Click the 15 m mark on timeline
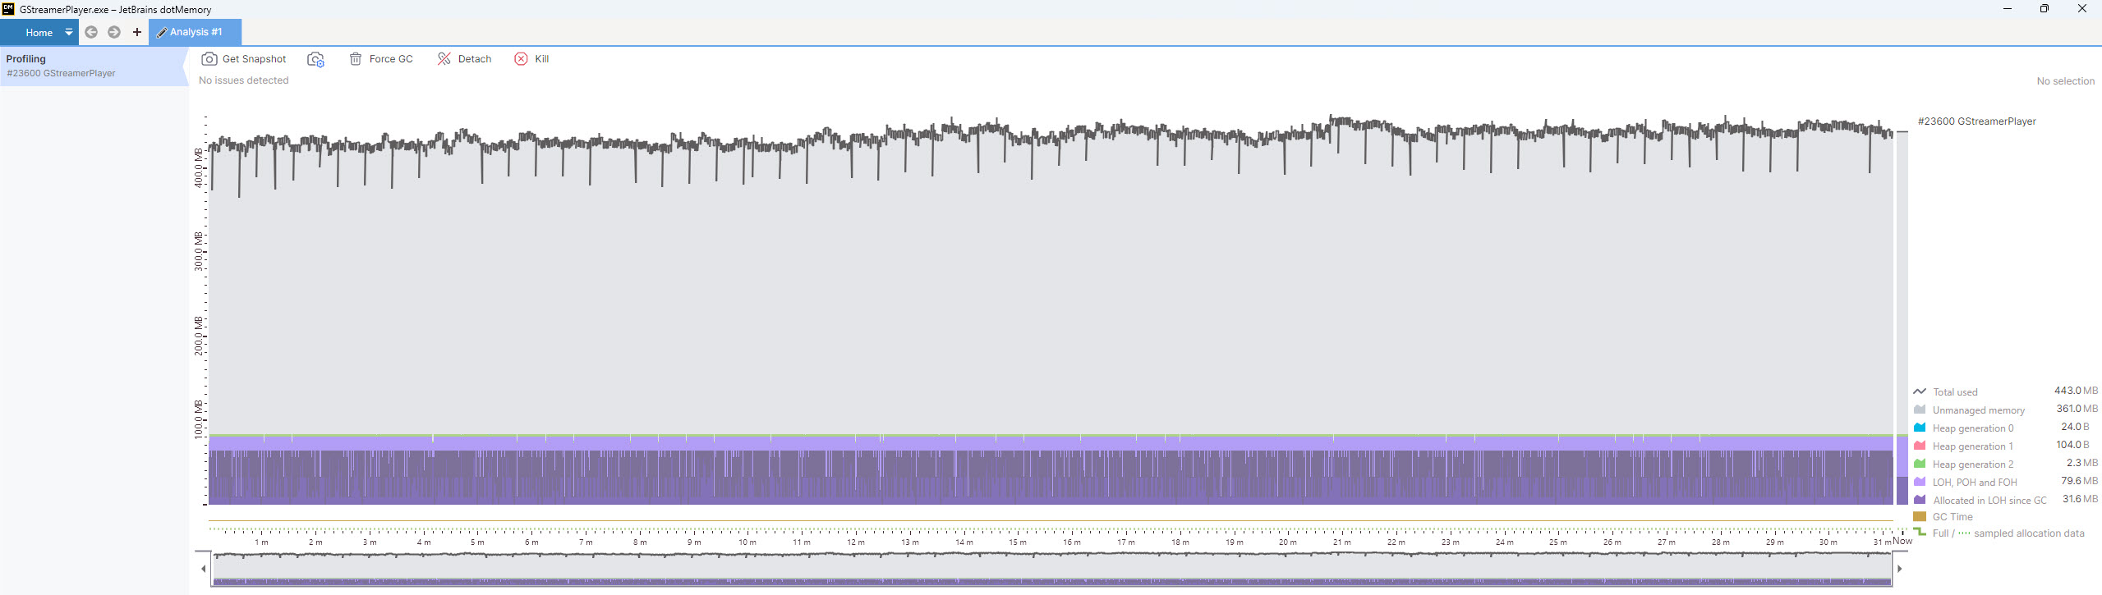This screenshot has width=2102, height=595. click(x=1017, y=542)
